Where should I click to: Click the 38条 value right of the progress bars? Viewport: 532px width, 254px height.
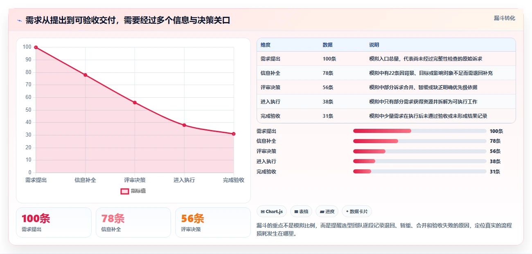click(495, 162)
